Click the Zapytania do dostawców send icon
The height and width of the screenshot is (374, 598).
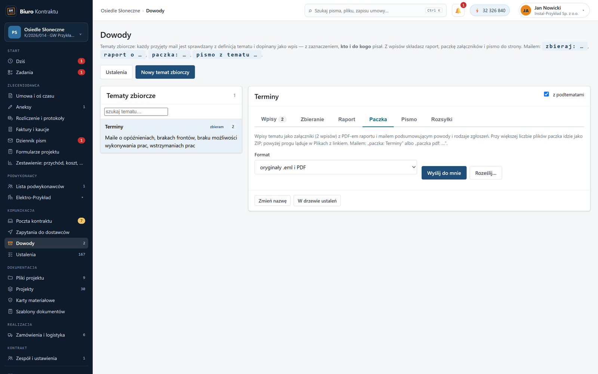click(x=10, y=232)
